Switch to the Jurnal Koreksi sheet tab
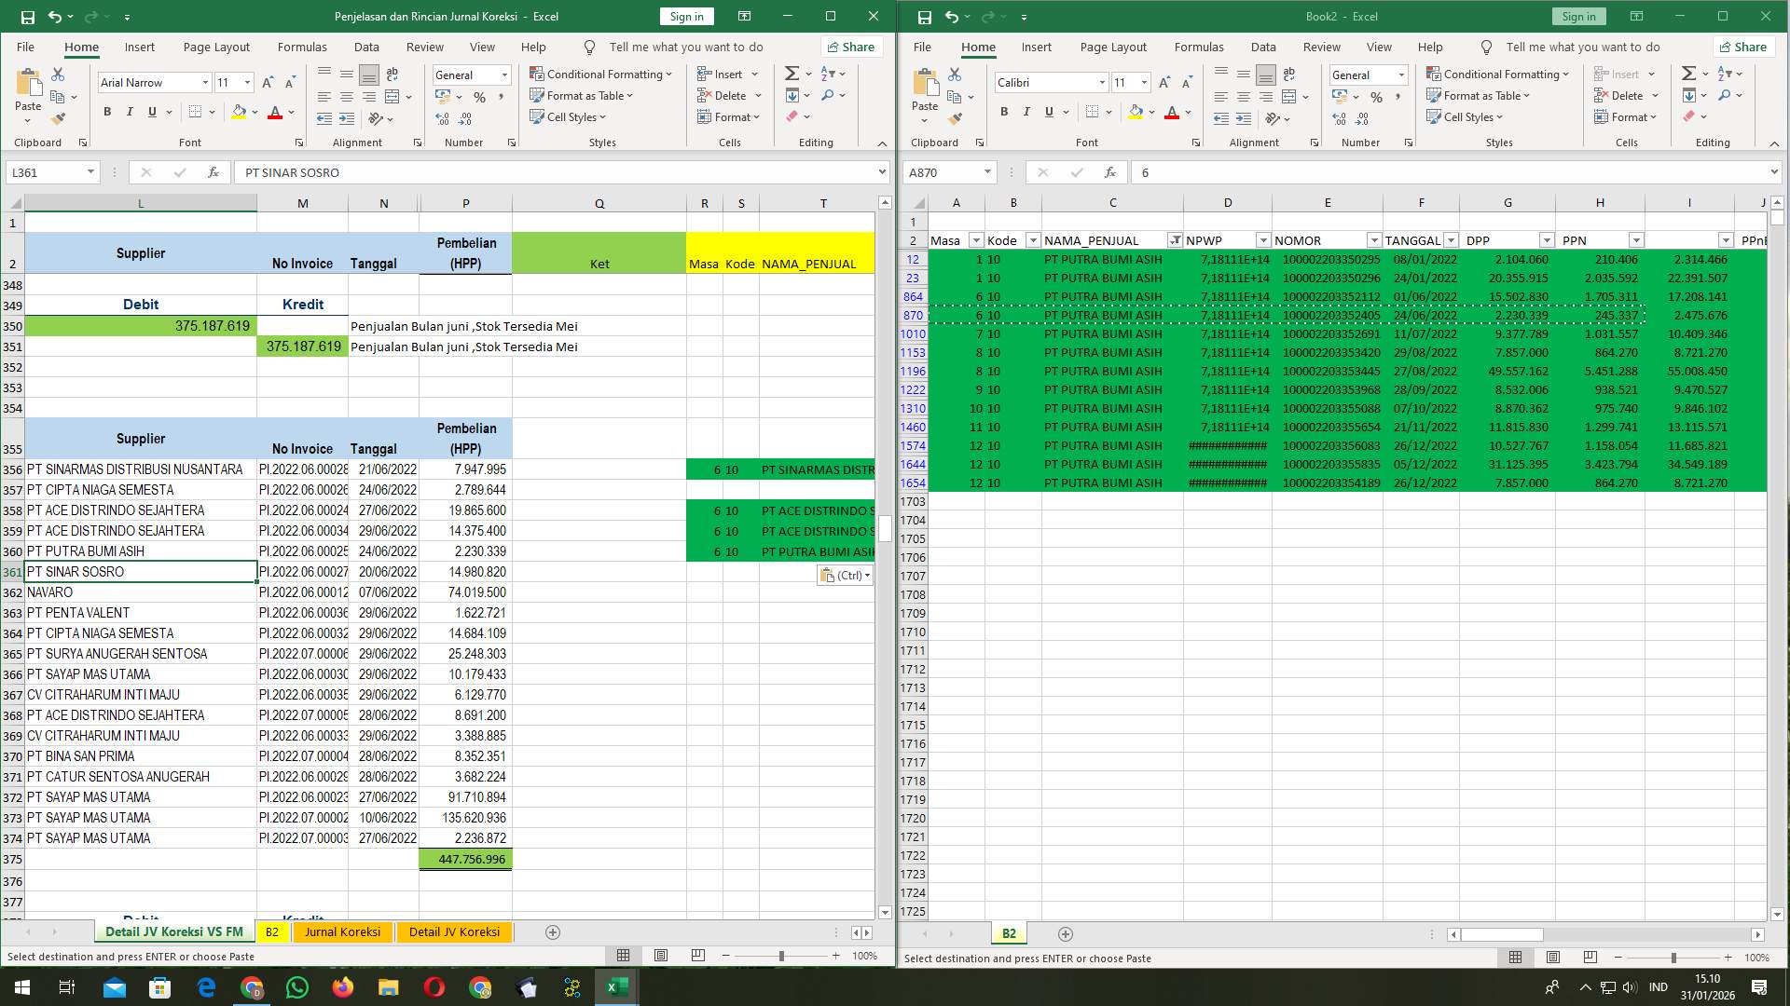Viewport: 1790px width, 1006px height. click(342, 931)
